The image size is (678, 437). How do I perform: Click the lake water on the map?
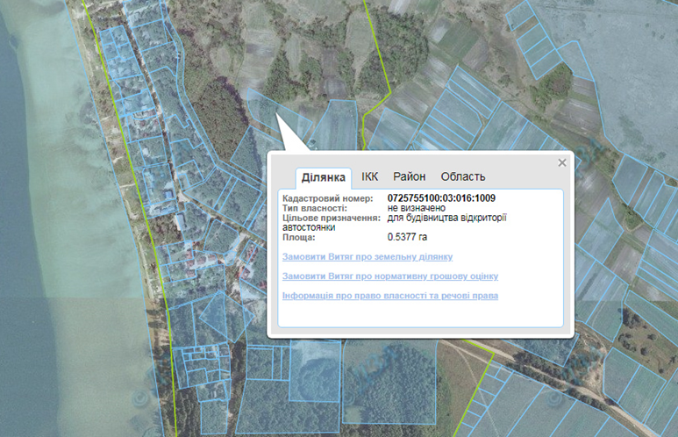pyautogui.click(x=34, y=217)
